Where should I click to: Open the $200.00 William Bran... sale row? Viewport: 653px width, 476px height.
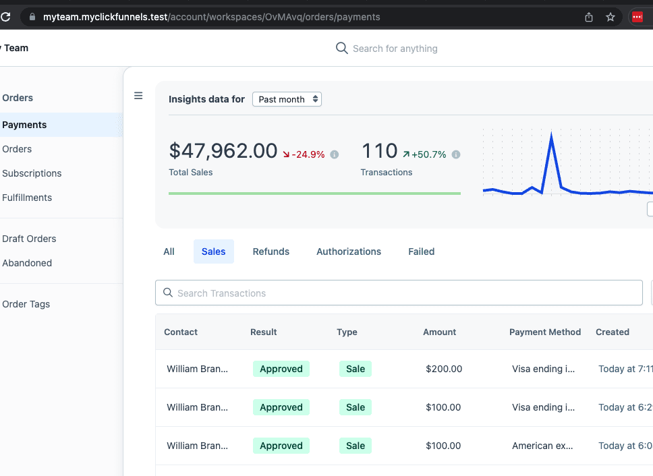point(404,369)
